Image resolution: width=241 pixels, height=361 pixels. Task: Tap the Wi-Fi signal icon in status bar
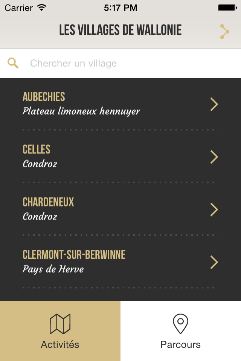[x=42, y=8]
